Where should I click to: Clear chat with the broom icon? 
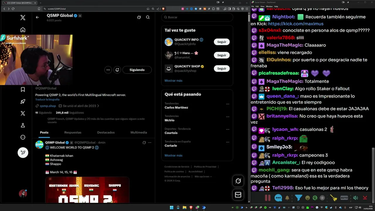pyautogui.click(x=334, y=198)
